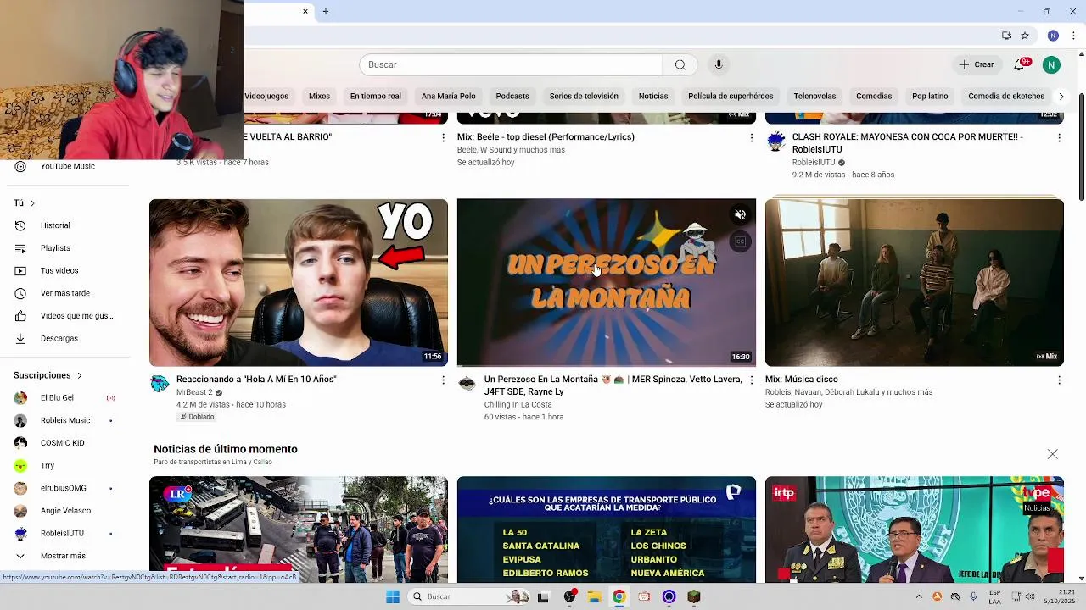
Task: Open MrBeast 2 reaction video thumbnail
Action: tap(299, 282)
